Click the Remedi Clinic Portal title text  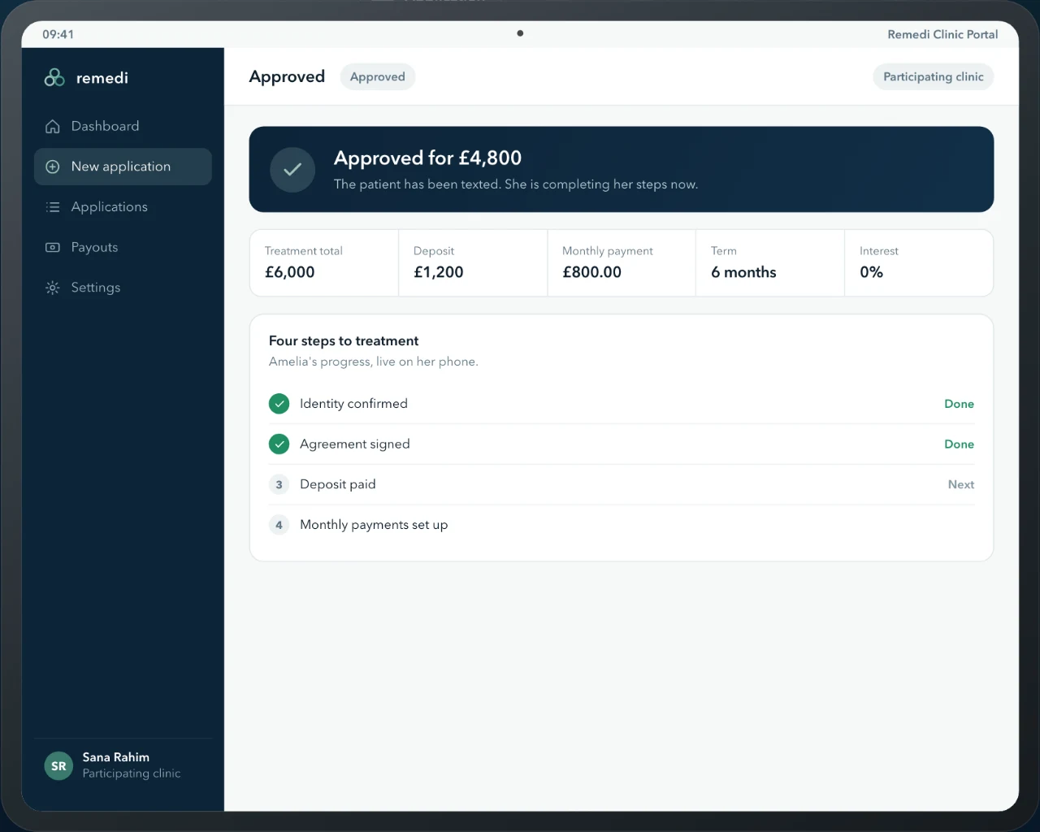(x=942, y=34)
